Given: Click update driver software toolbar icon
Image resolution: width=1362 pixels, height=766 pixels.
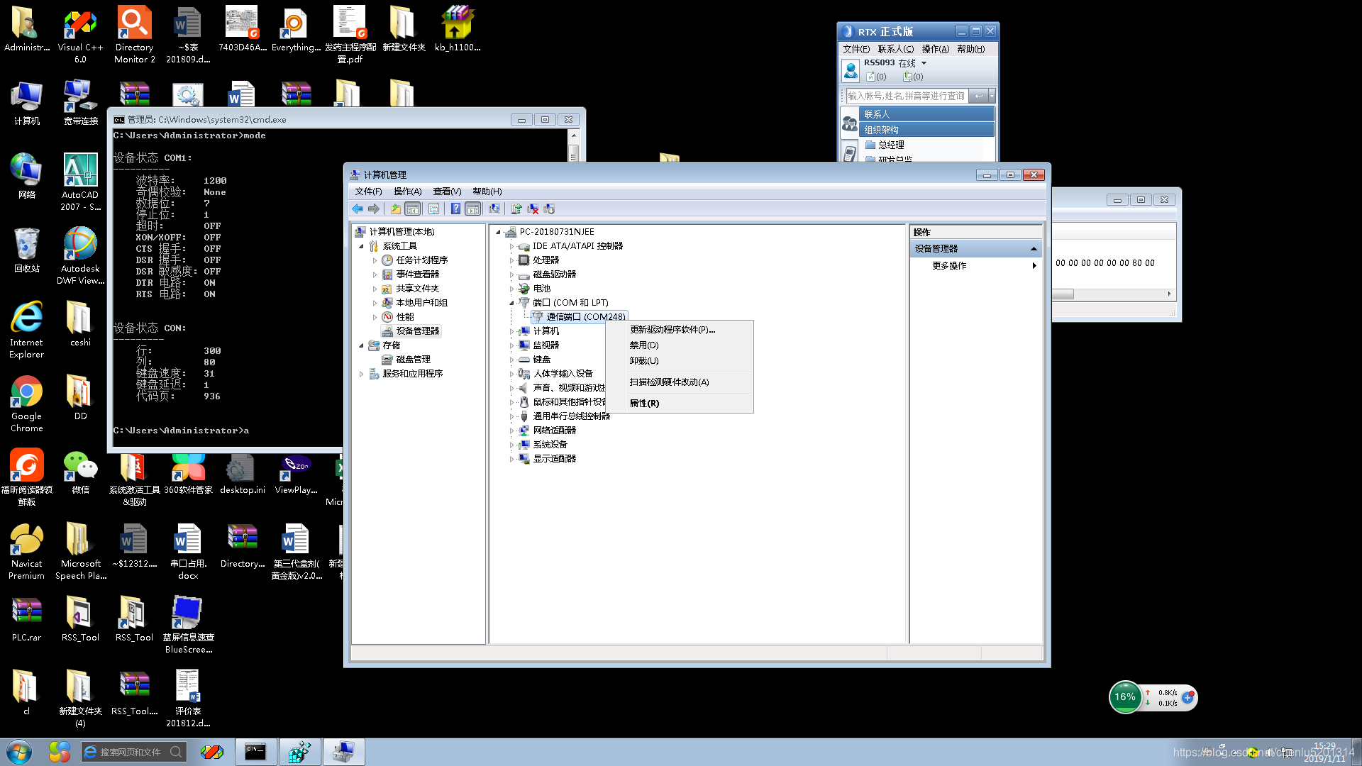Looking at the screenshot, I should 516,209.
